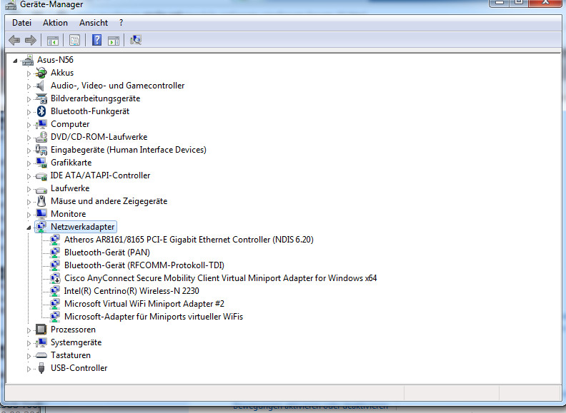Expand the Prozessoren category
Screen dimensions: 566x413
tap(29, 330)
